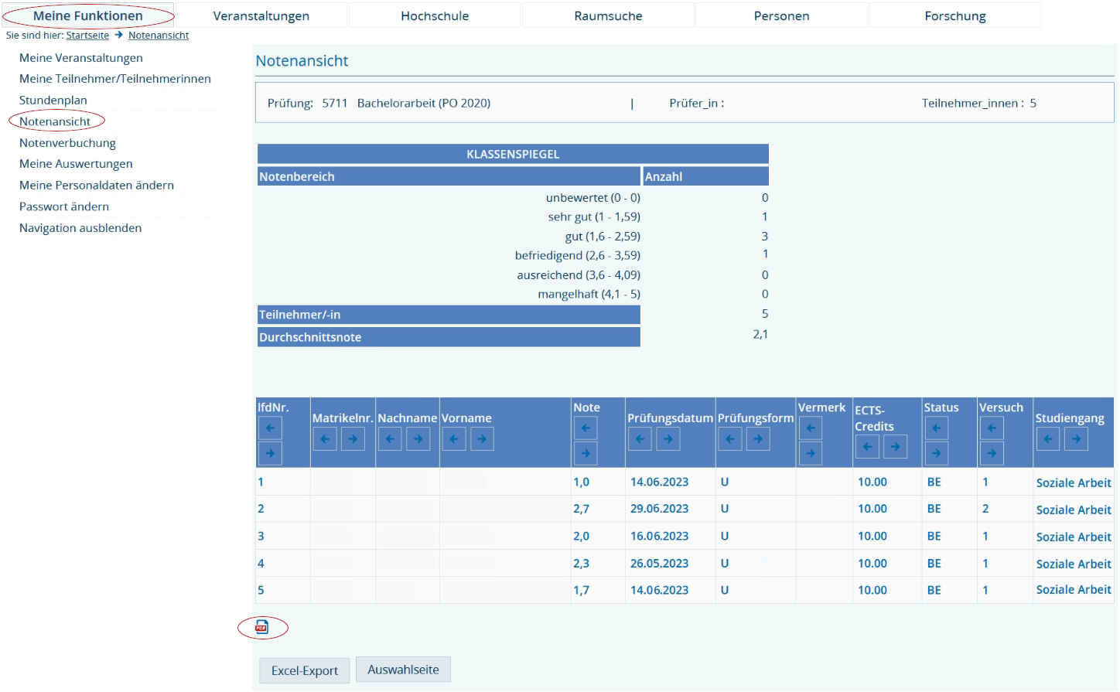1120x692 pixels.
Task: Select Navigation ausblenden in the sidebar
Action: pyautogui.click(x=80, y=228)
